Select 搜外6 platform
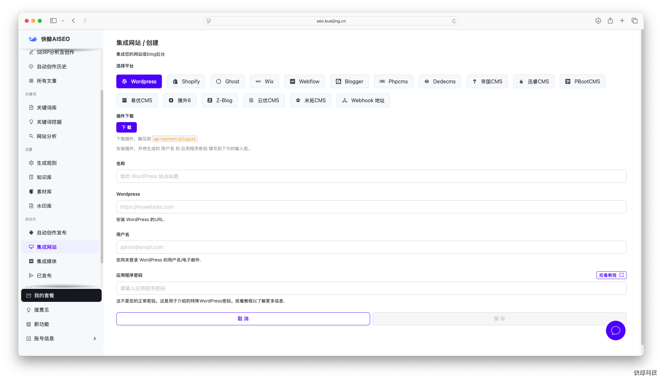Viewport: 662px width, 380px height. tap(180, 100)
